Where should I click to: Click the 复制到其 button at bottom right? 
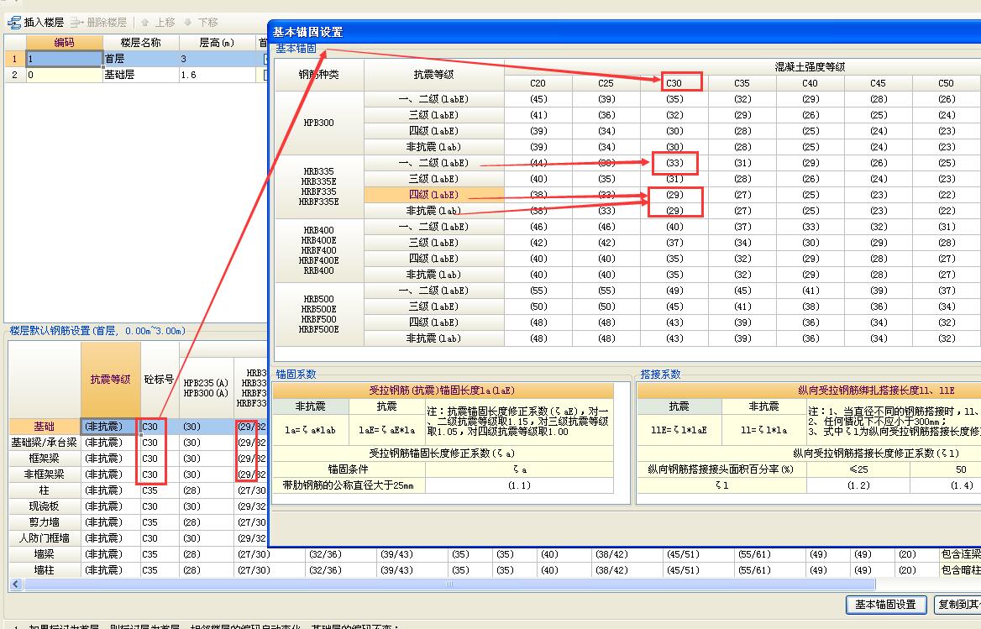pos(957,605)
